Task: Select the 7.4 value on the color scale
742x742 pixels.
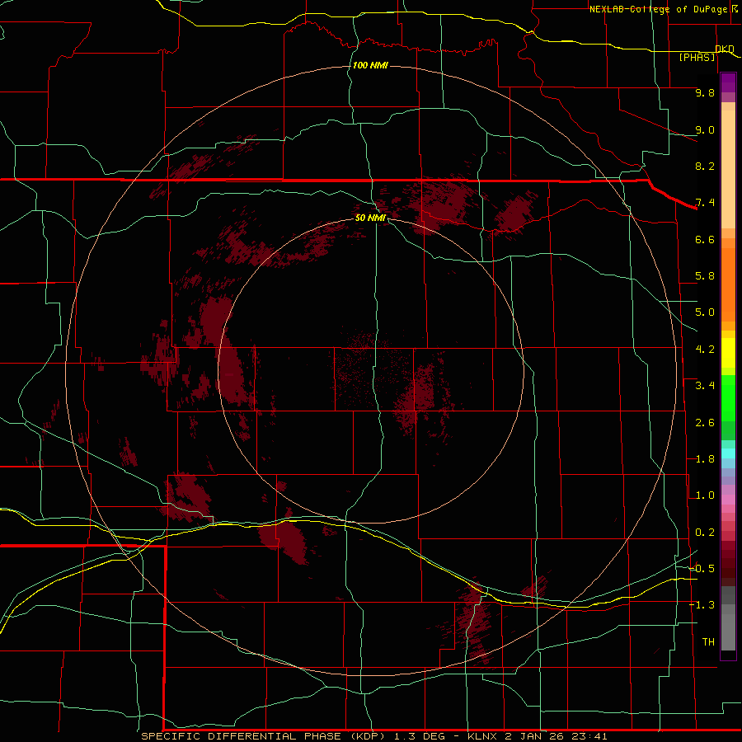Action: point(705,203)
